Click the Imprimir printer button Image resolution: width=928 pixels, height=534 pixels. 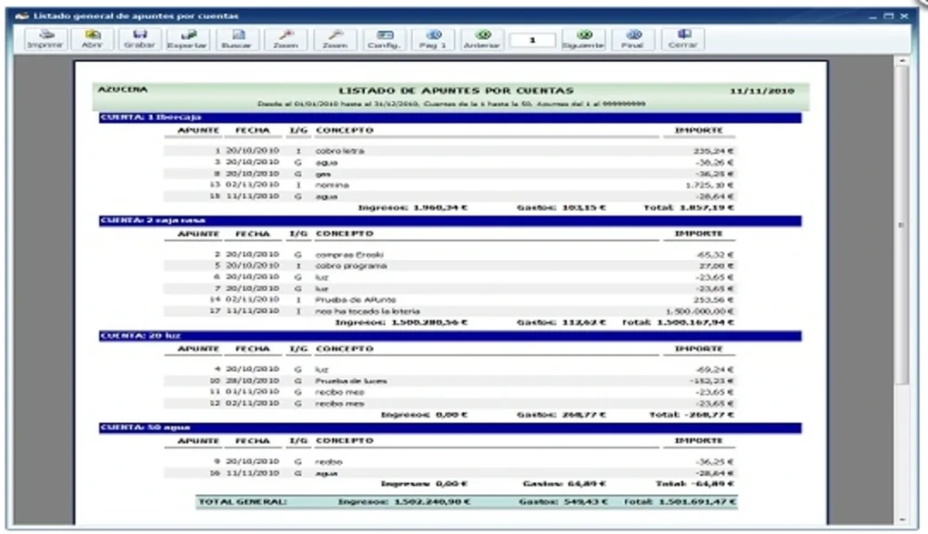point(45,39)
